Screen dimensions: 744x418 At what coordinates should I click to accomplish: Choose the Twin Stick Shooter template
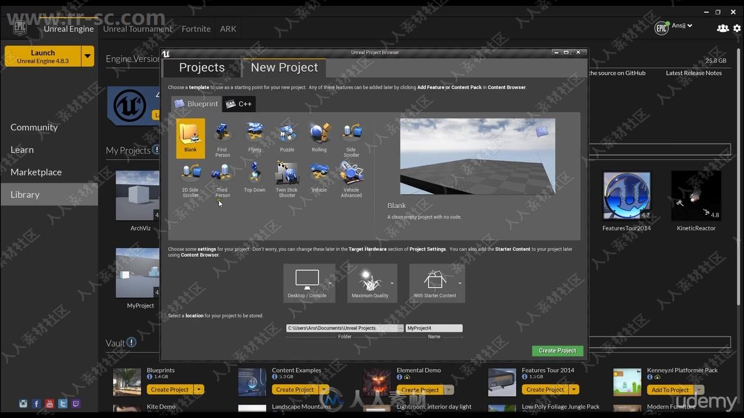pos(287,179)
